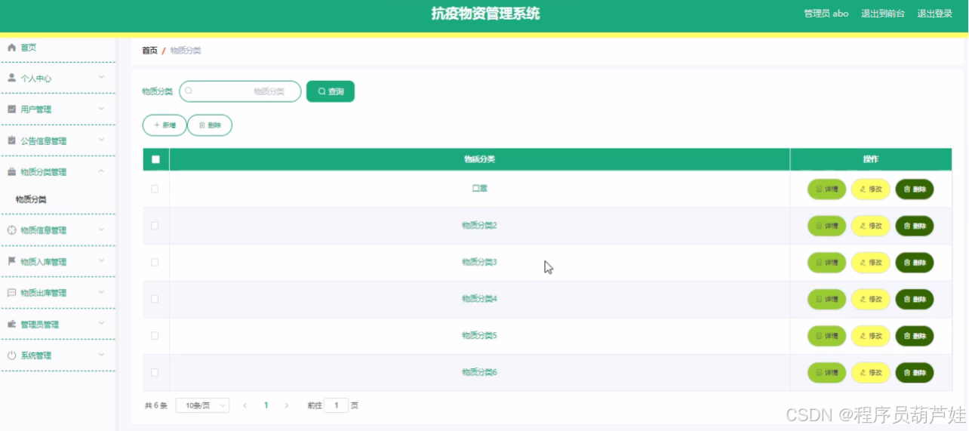
Task: Click 删除 for 物质分类2 row
Action: (915, 226)
